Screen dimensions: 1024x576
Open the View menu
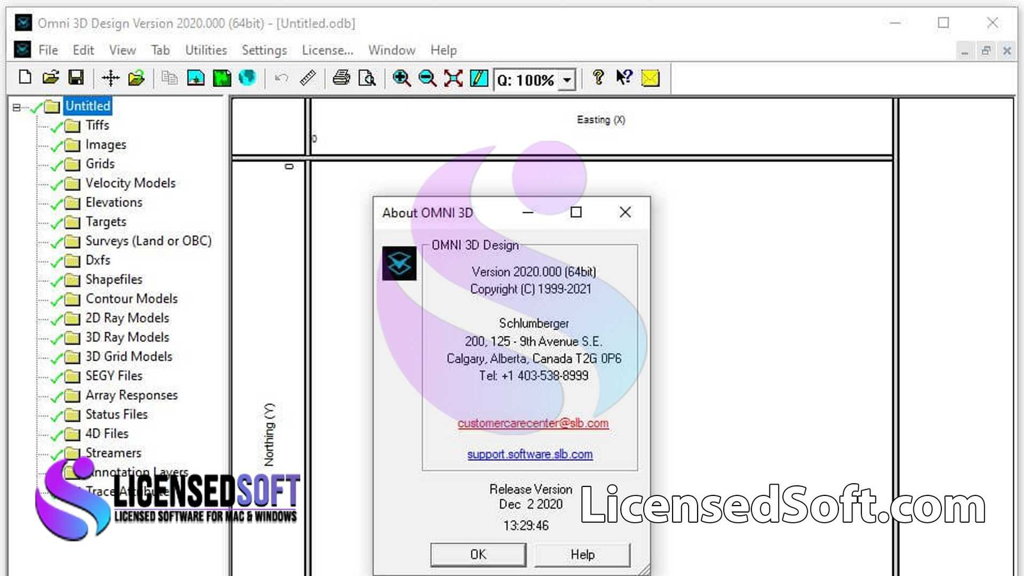point(122,50)
